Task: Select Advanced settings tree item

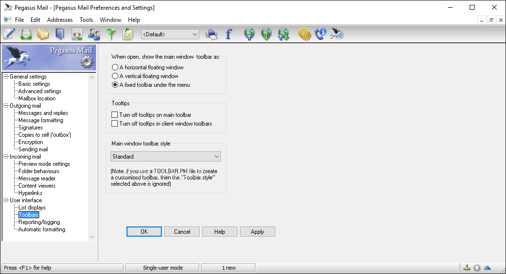Action: (x=40, y=91)
